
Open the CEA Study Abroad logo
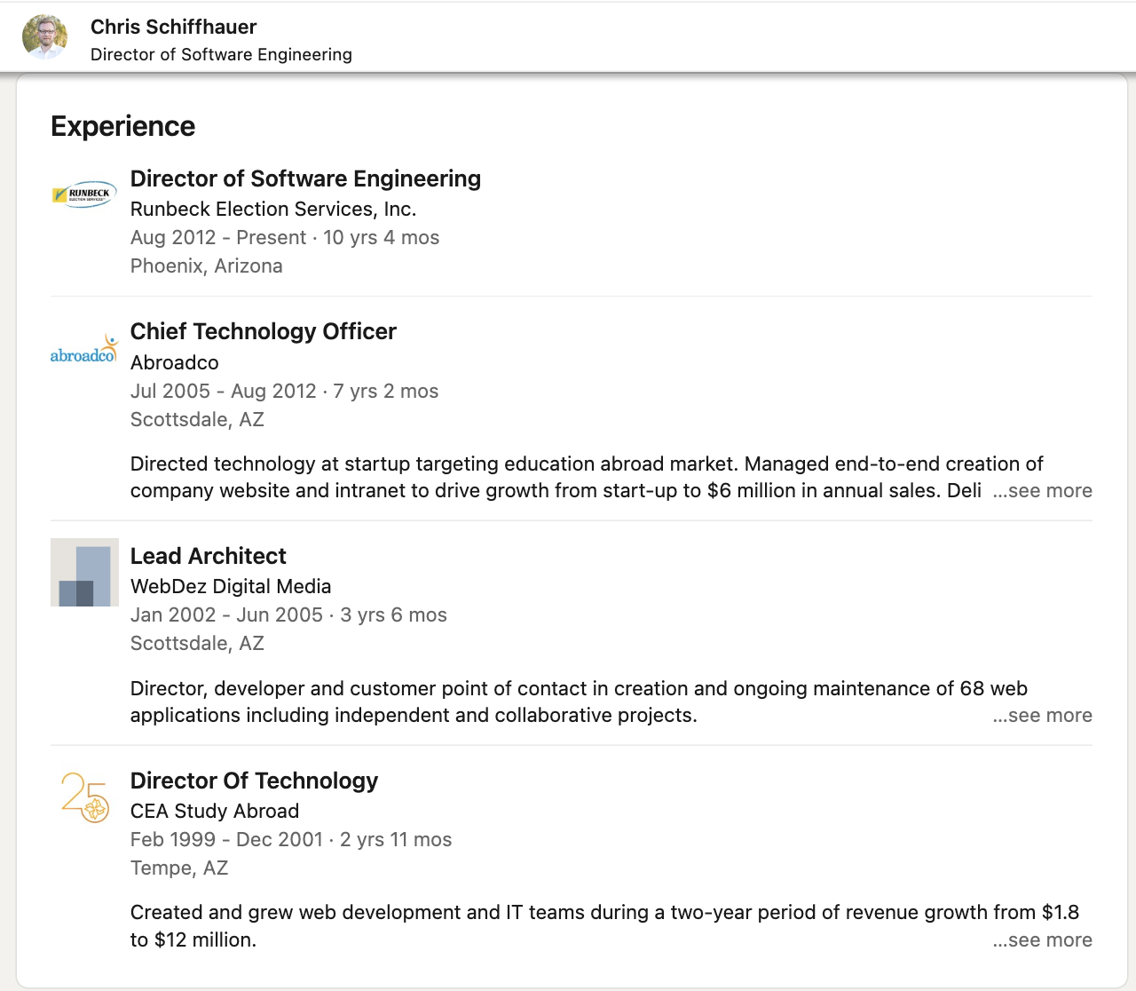84,797
